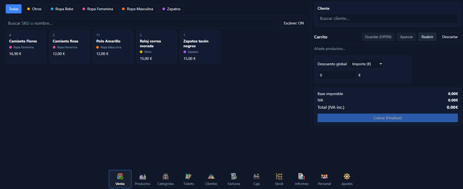The width and height of the screenshot is (463, 189).
Task: Filter products by Ropa Femenina
Action: coord(98,9)
